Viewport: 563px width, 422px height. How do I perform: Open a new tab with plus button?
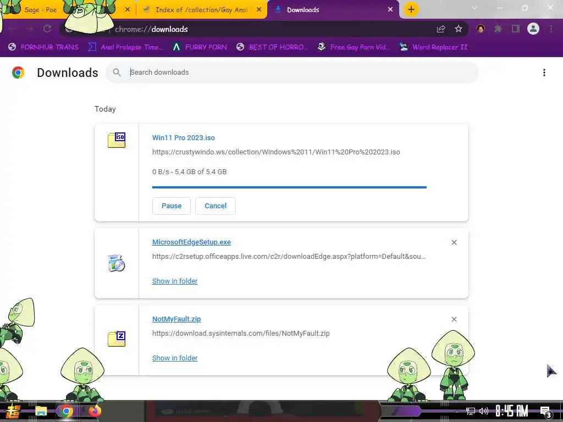click(411, 9)
